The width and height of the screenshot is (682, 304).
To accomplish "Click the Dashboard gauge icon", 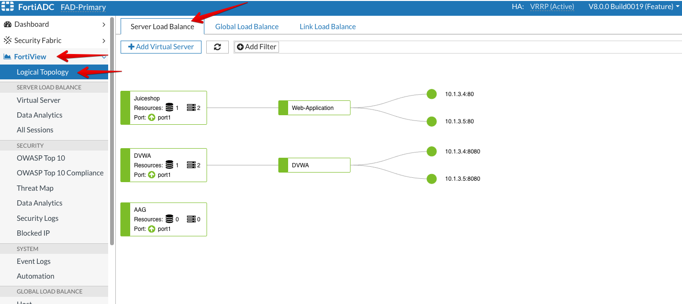I will [x=7, y=24].
